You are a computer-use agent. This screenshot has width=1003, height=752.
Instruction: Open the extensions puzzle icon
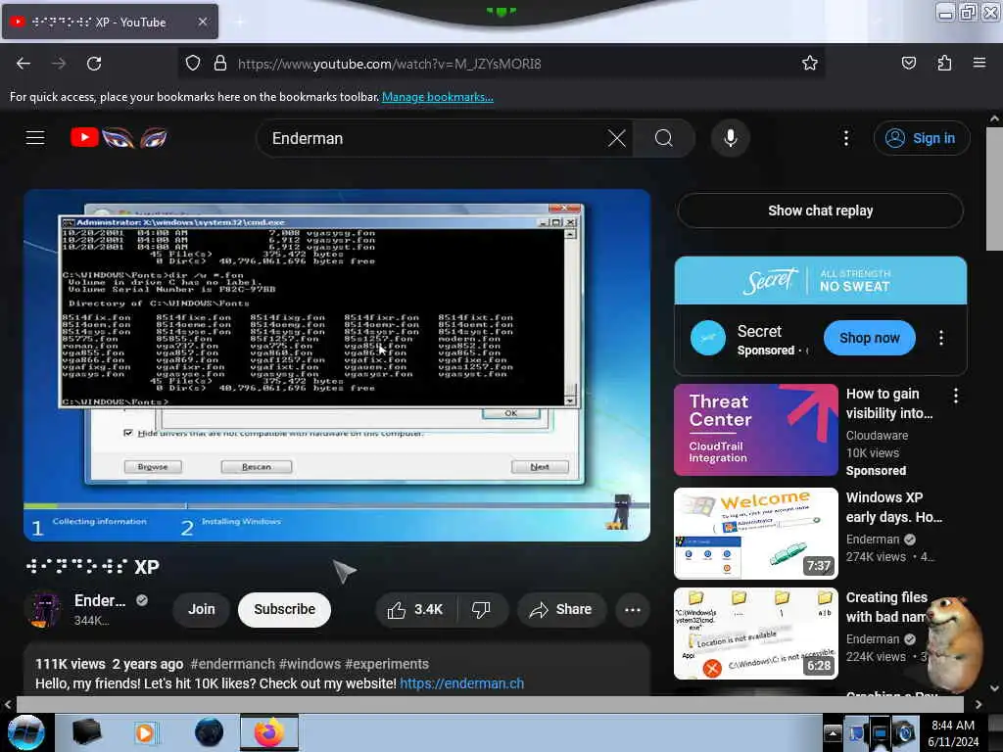pos(944,63)
